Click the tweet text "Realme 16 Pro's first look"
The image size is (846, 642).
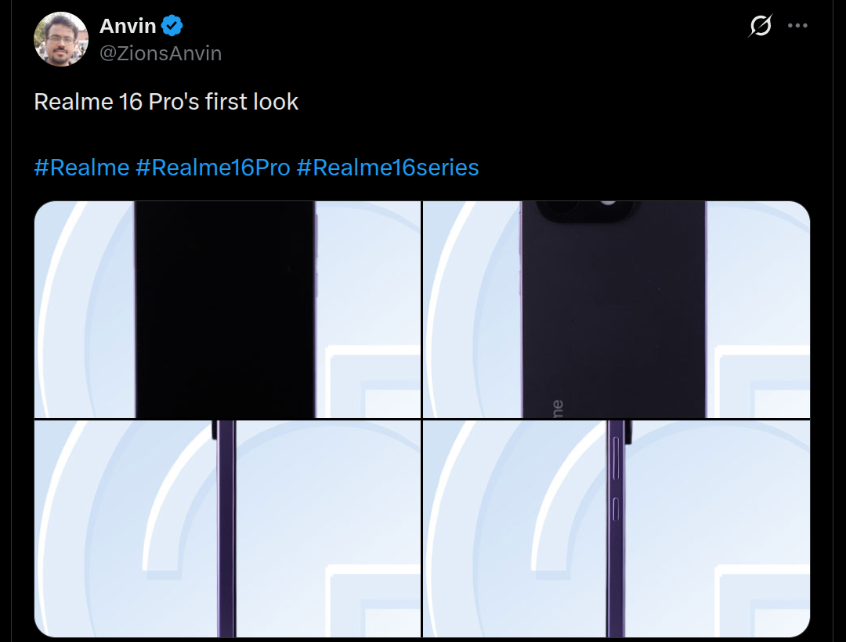(166, 102)
